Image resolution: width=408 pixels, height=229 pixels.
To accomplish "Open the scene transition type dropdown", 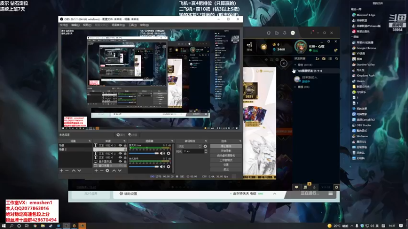I will pos(189,147).
